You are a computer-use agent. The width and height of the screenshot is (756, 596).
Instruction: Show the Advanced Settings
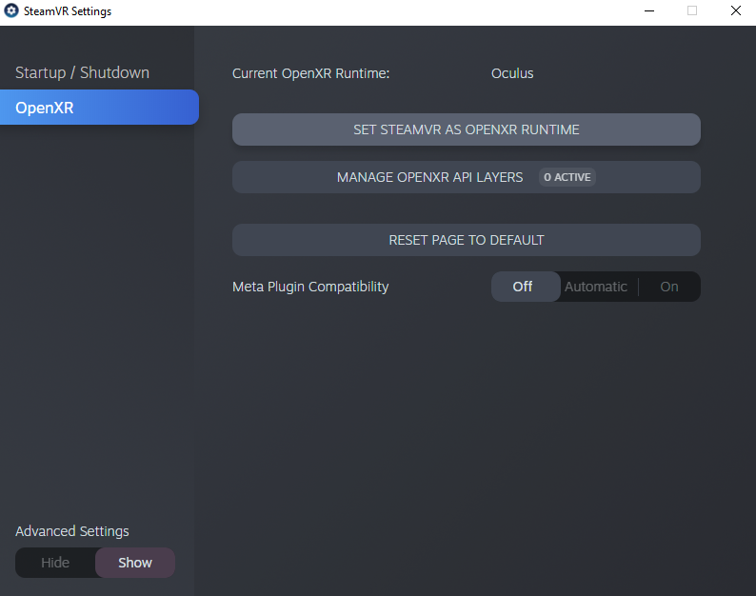135,563
